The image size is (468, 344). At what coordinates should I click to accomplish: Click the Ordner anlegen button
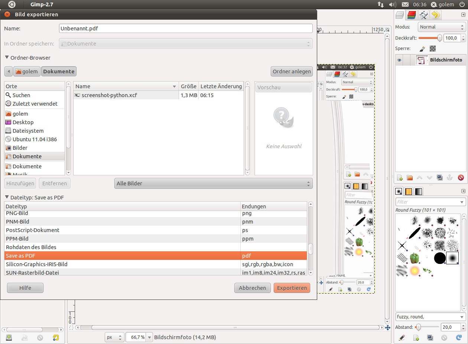[292, 72]
